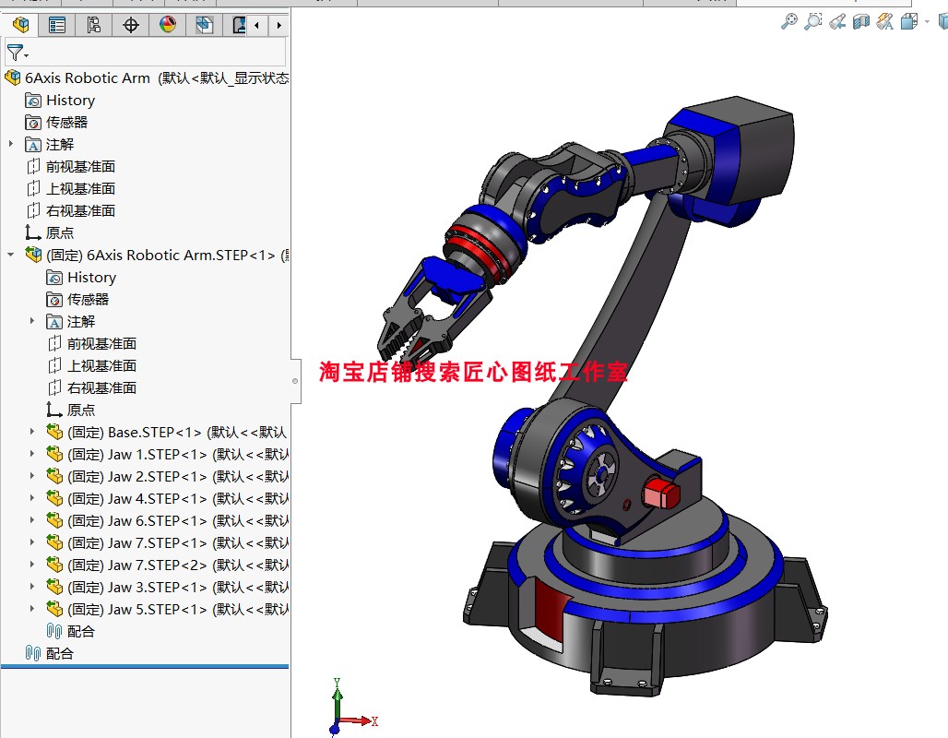The width and height of the screenshot is (948, 738).
Task: Open the DisplayManager color ball tab
Action: (x=168, y=26)
